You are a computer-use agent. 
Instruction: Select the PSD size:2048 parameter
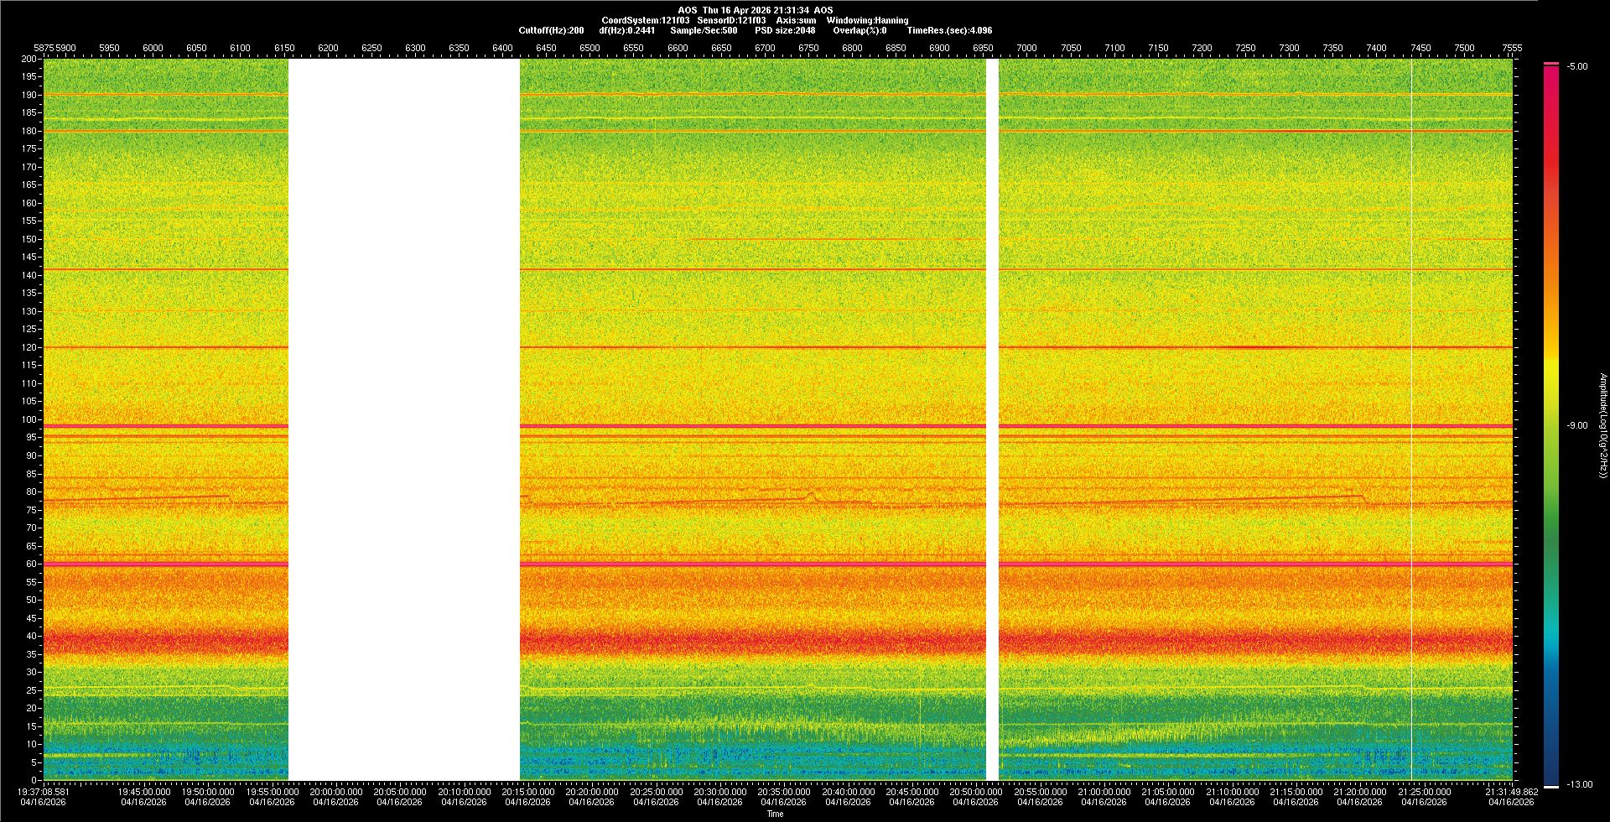[785, 30]
